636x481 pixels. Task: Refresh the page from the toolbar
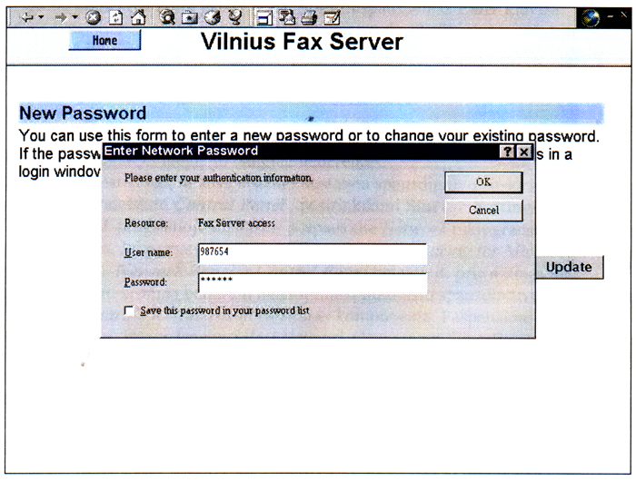116,16
